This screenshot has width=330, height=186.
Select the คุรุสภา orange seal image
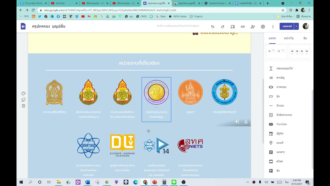(191, 92)
